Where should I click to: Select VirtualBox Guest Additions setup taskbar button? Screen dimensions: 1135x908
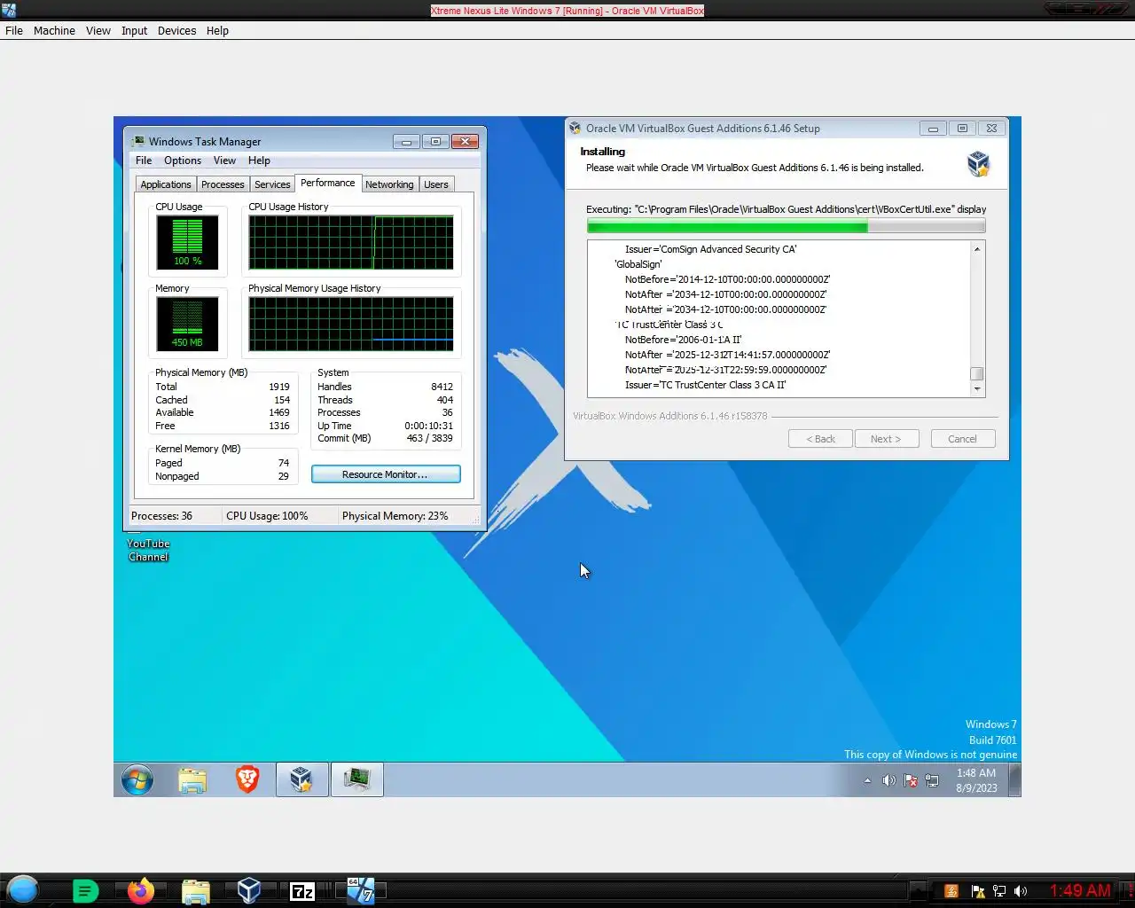pyautogui.click(x=301, y=779)
